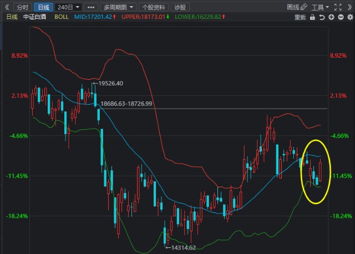Click the BOLL indicator label

pyautogui.click(x=62, y=17)
